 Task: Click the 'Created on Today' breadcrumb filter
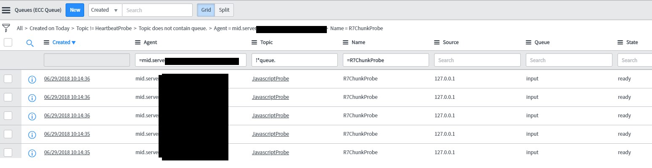click(50, 28)
